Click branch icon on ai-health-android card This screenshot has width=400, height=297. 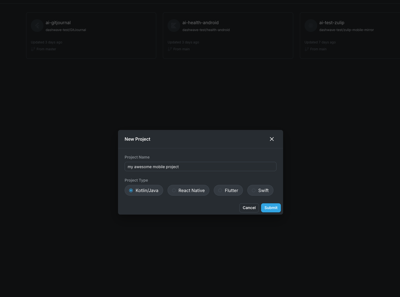[170, 49]
